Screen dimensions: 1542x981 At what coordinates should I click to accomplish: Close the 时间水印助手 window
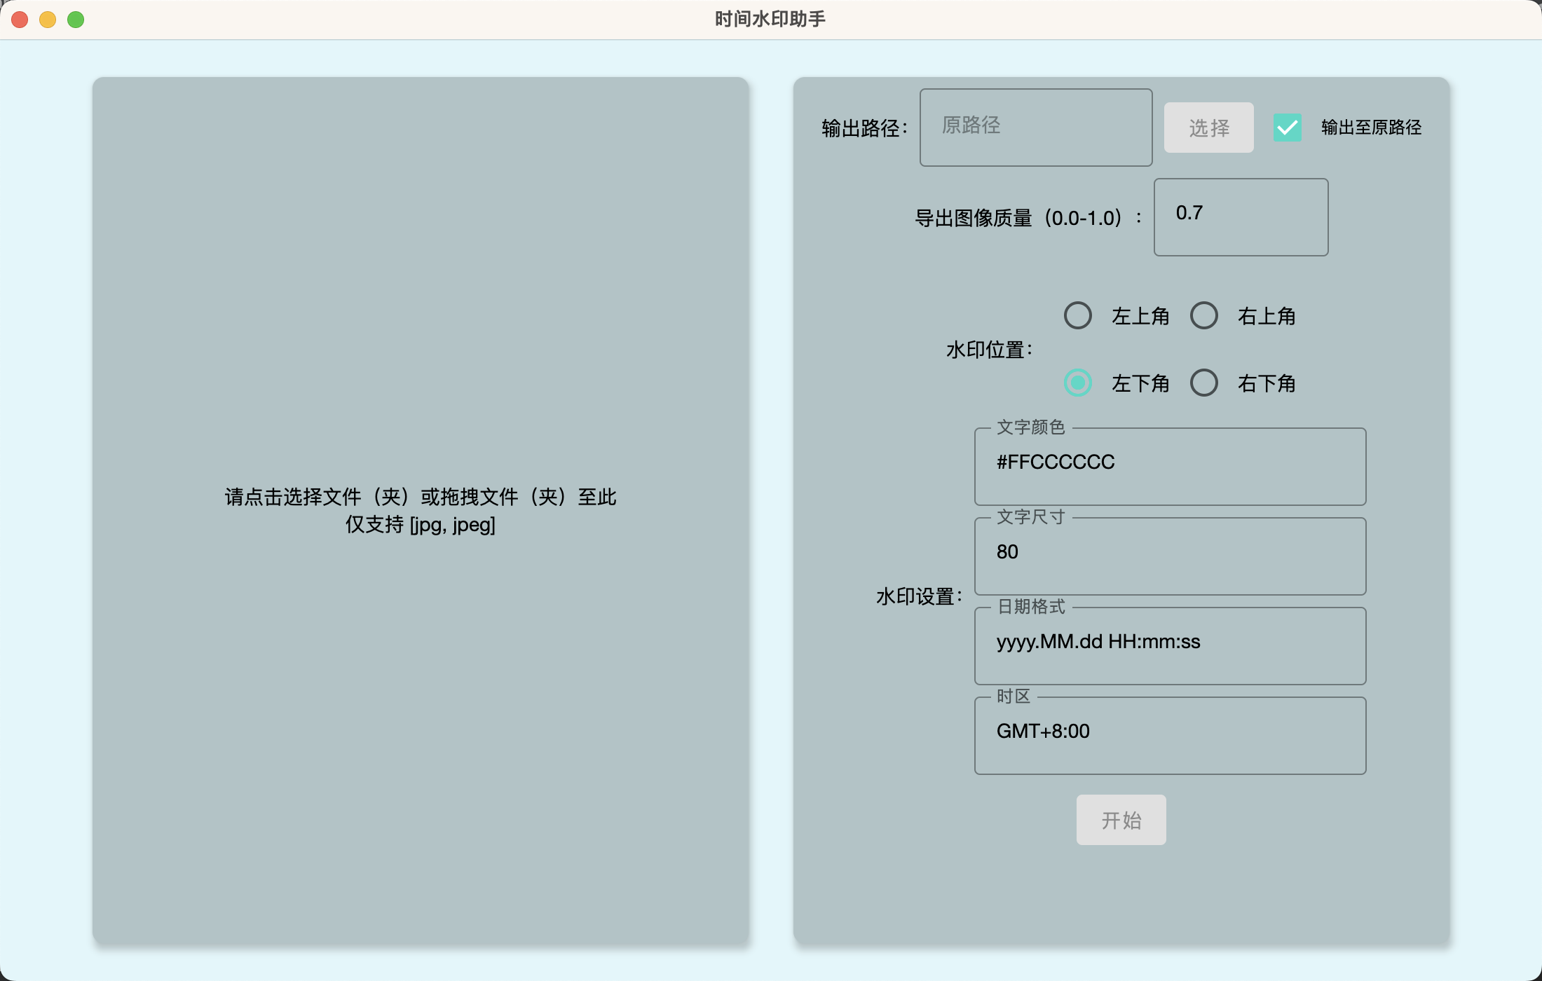point(20,20)
